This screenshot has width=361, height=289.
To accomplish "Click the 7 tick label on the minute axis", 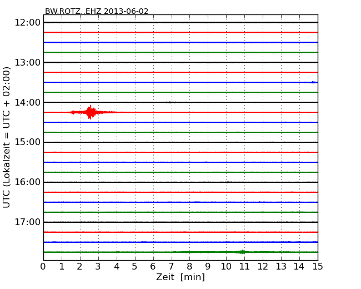I will point(171,267).
